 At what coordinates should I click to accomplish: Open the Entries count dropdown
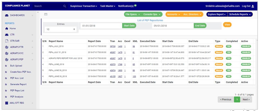click(x=60, y=29)
